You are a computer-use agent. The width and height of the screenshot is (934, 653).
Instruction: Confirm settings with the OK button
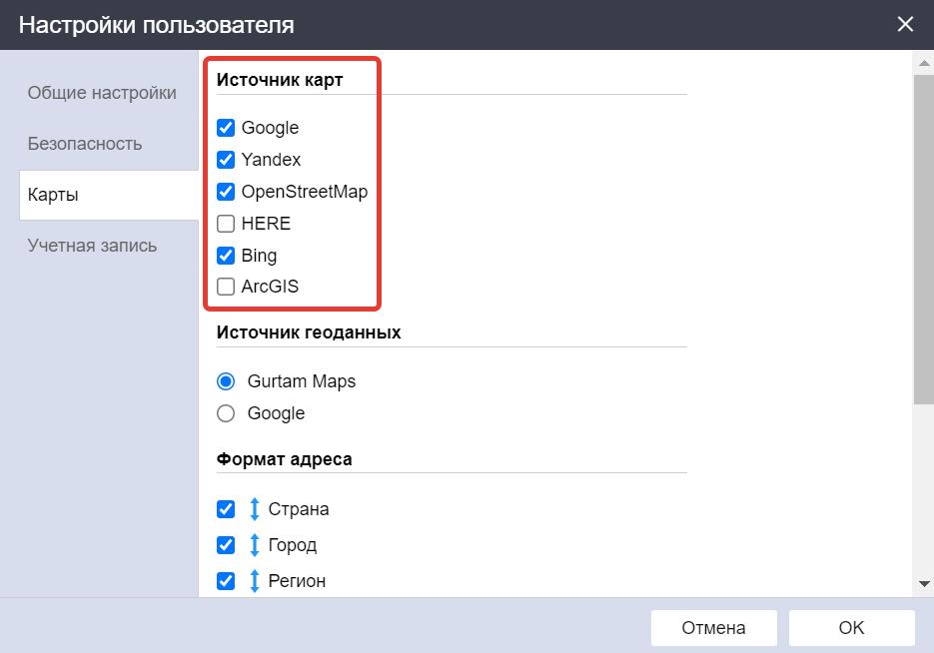tap(852, 628)
